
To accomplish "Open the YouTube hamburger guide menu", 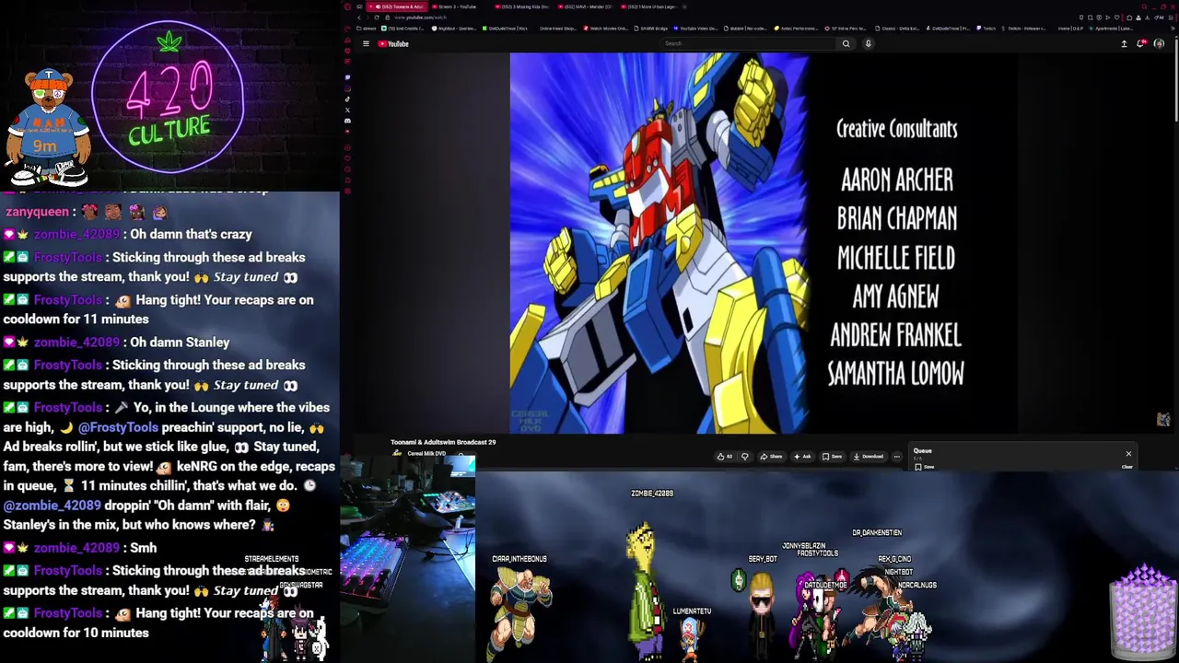I will [x=366, y=43].
